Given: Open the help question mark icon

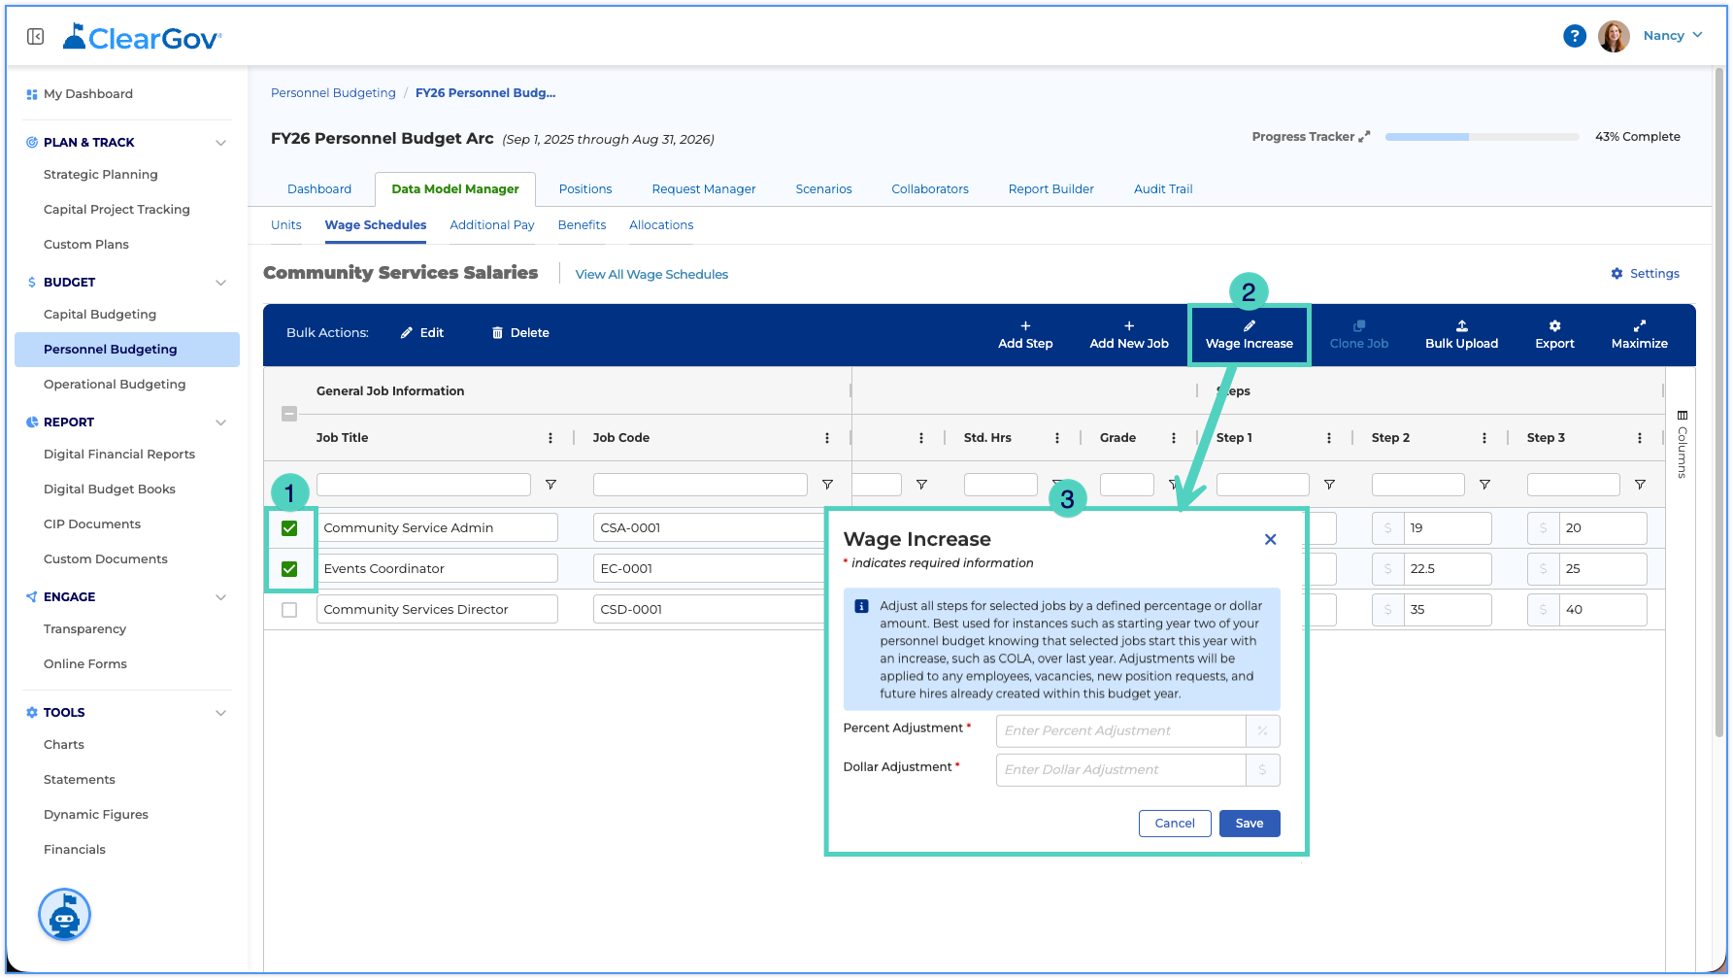Looking at the screenshot, I should (1574, 36).
